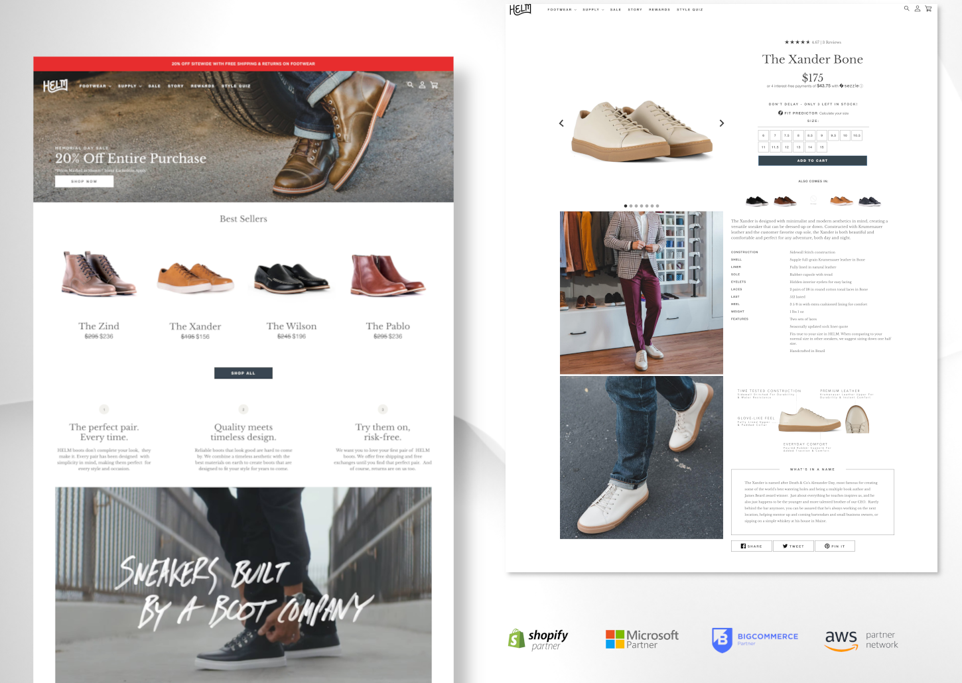Click the Pinterest Pin It button
The image size is (962, 683).
pos(835,546)
